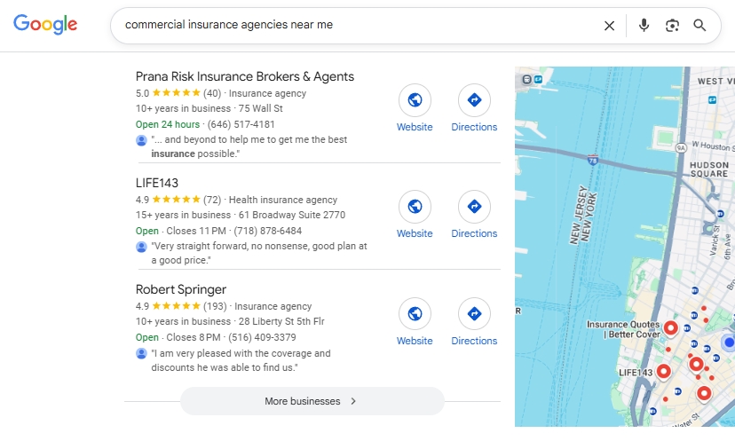735x441 pixels.
Task: Open the LIFE143 business listing title
Action: [x=157, y=183]
